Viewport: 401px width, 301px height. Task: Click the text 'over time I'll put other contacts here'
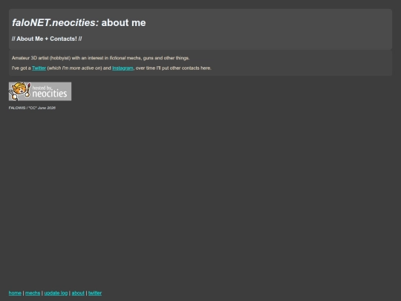pos(173,68)
